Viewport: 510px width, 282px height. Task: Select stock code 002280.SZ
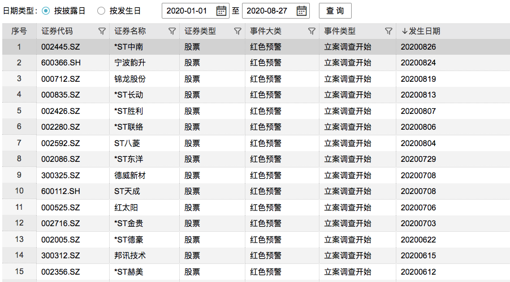[x=60, y=127]
